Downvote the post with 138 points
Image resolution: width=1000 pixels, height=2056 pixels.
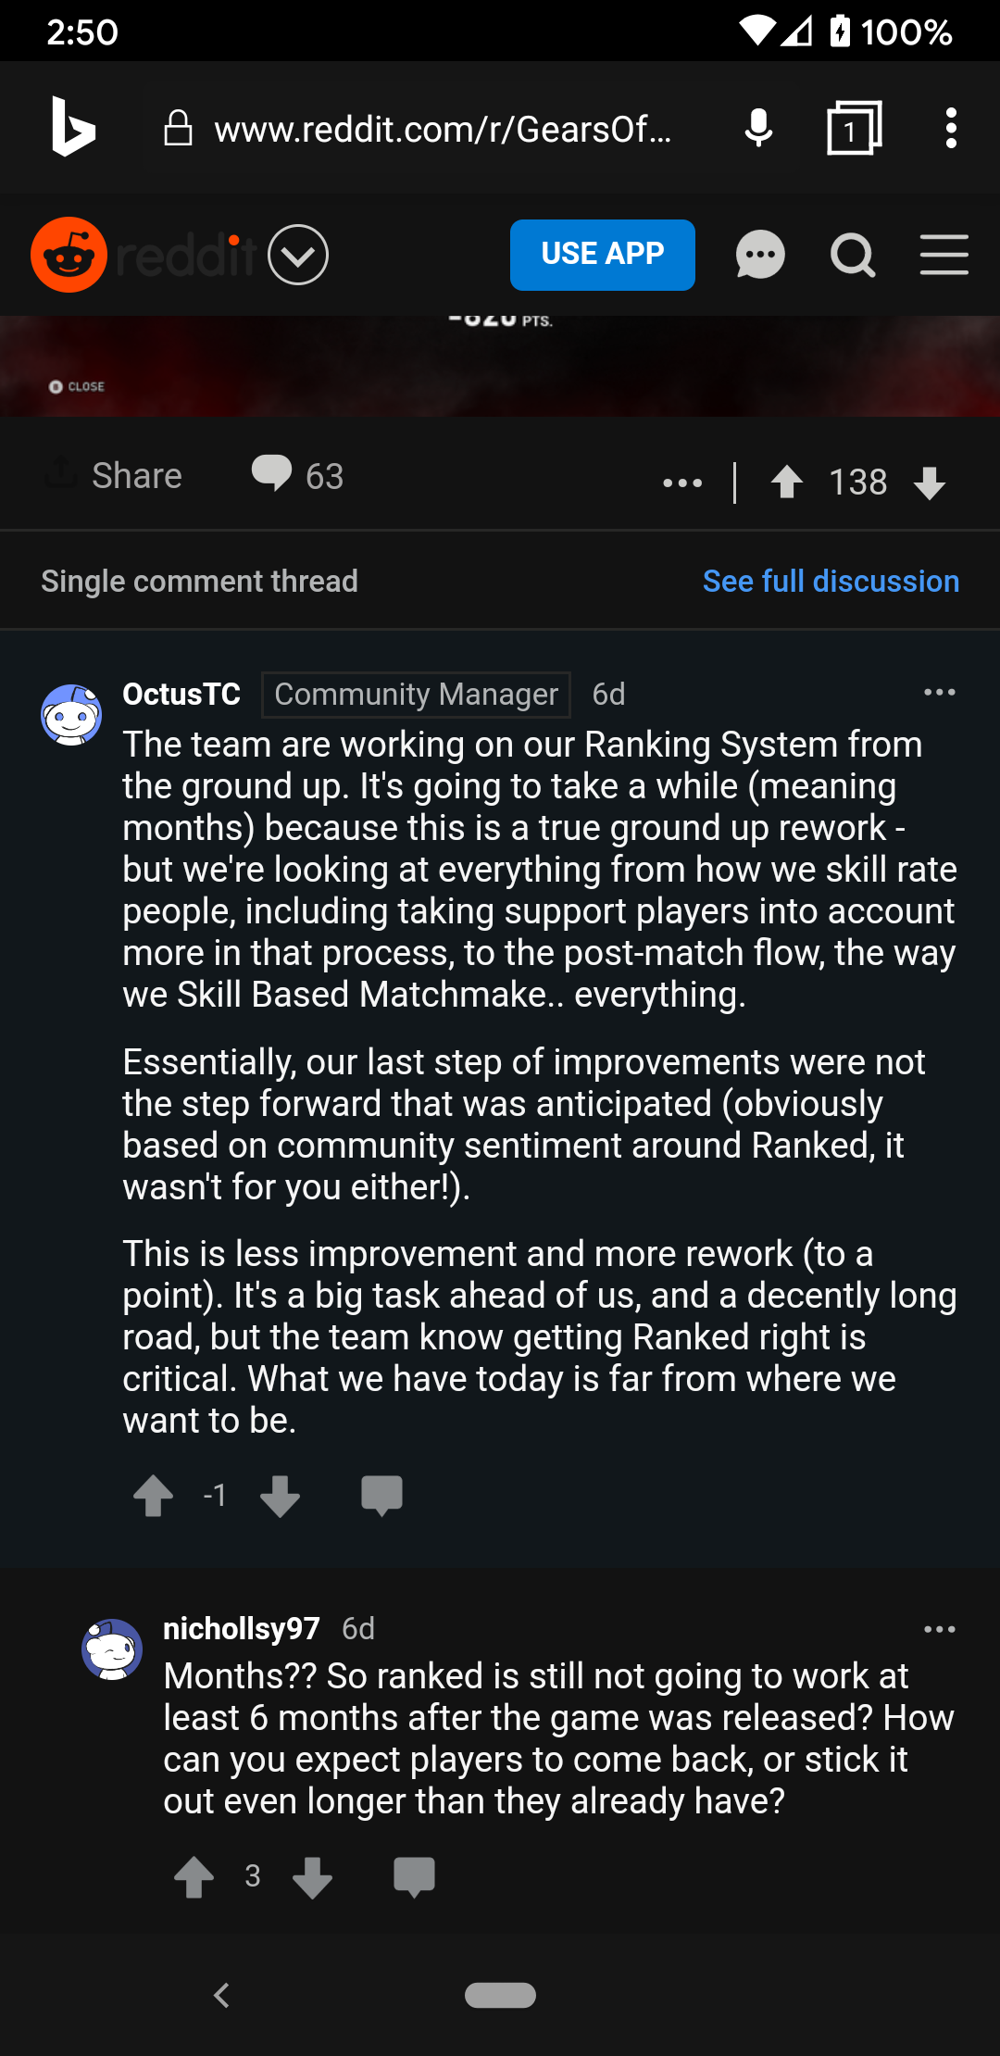929,482
